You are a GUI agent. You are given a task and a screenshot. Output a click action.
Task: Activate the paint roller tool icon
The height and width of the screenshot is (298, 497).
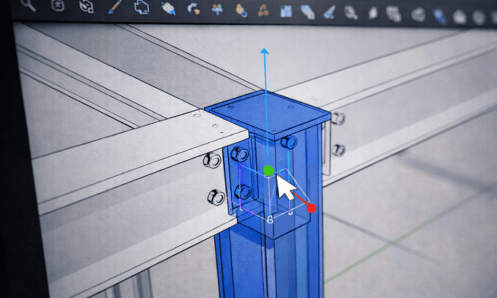click(169, 8)
